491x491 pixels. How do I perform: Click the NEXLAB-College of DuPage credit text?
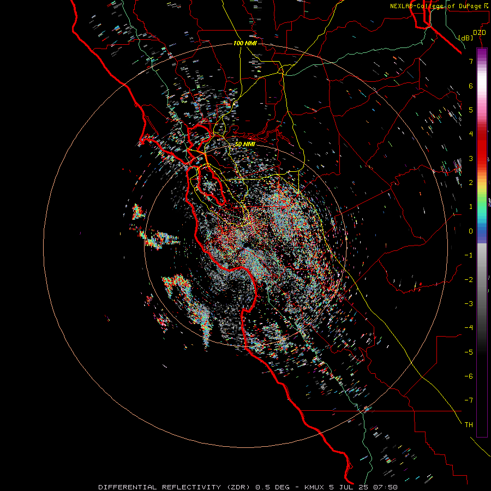(x=439, y=6)
